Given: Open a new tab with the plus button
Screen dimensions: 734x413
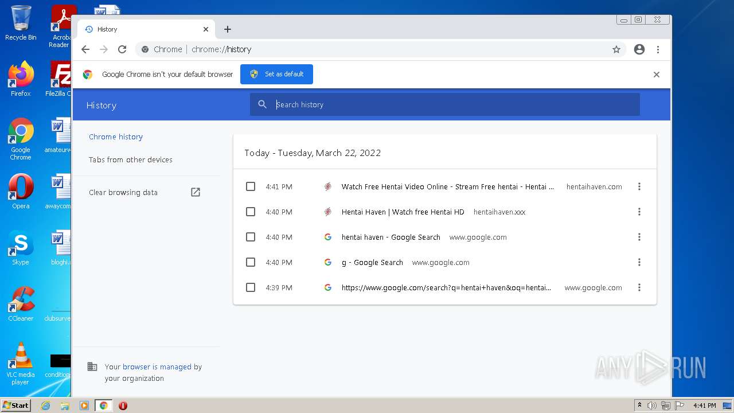Looking at the screenshot, I should [228, 29].
